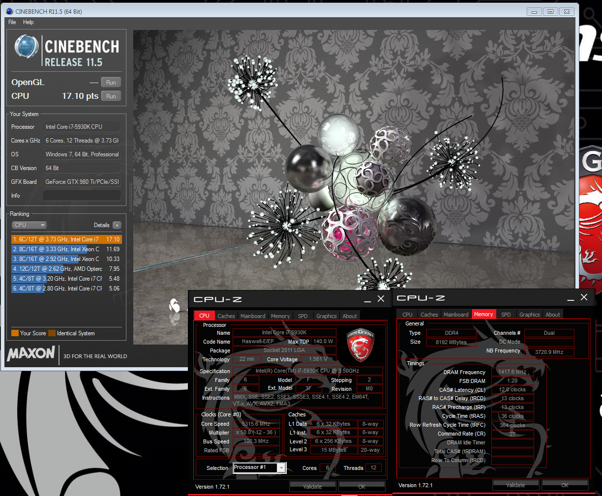This screenshot has height=496, width=602.
Task: Click Validate in right CPU-Z window
Action: 515,485
